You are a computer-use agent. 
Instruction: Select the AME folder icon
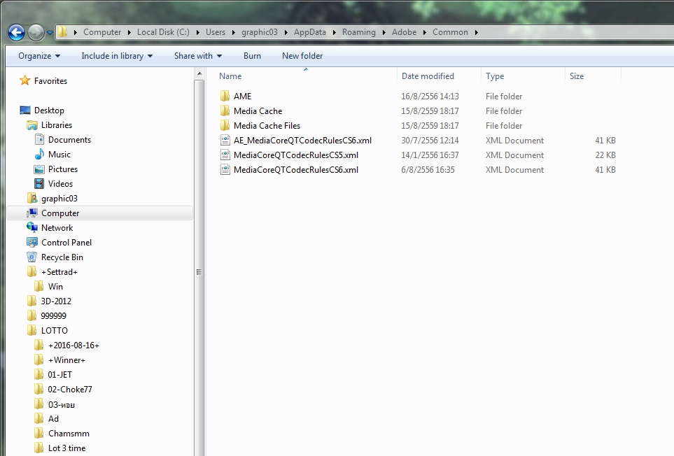tap(225, 97)
